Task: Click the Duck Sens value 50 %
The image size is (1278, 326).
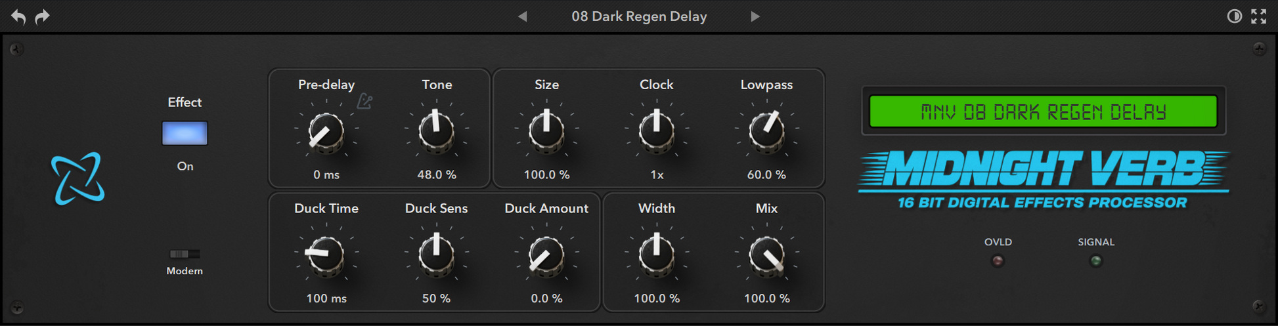Action: point(437,298)
